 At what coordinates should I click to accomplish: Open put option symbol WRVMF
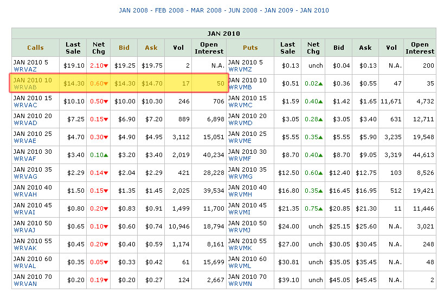pos(240,160)
